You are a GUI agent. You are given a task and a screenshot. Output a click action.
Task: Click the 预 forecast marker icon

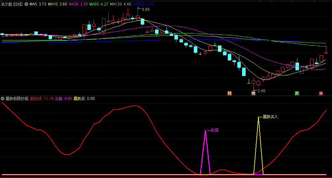229,93
